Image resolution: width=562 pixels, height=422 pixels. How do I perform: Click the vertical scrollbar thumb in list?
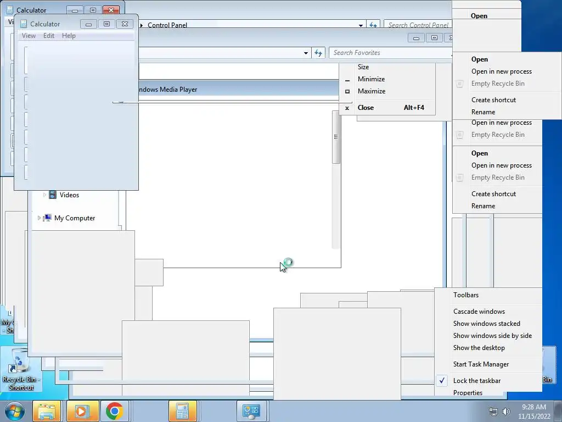pyautogui.click(x=336, y=137)
